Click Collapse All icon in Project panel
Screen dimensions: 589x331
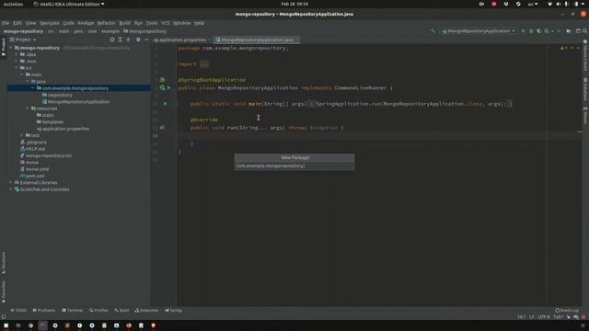coord(129,40)
